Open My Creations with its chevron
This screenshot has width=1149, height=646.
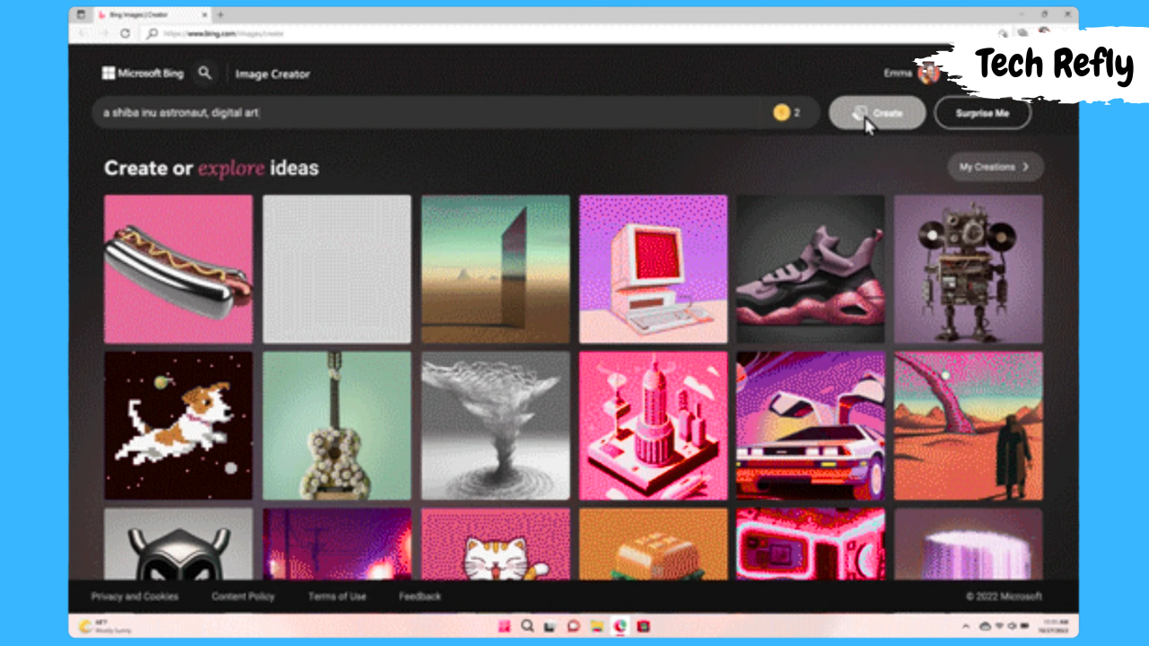[x=995, y=167]
